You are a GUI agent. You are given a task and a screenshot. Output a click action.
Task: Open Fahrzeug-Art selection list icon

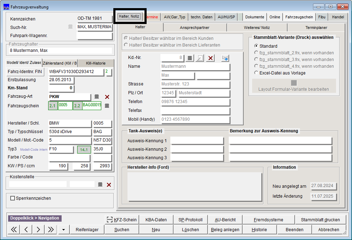pyautogui.click(x=97, y=97)
